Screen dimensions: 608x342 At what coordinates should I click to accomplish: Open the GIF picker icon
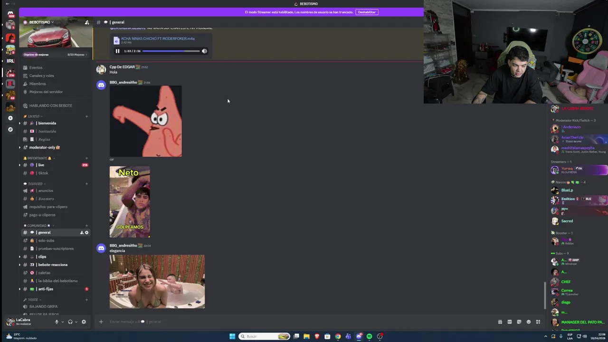point(509,322)
